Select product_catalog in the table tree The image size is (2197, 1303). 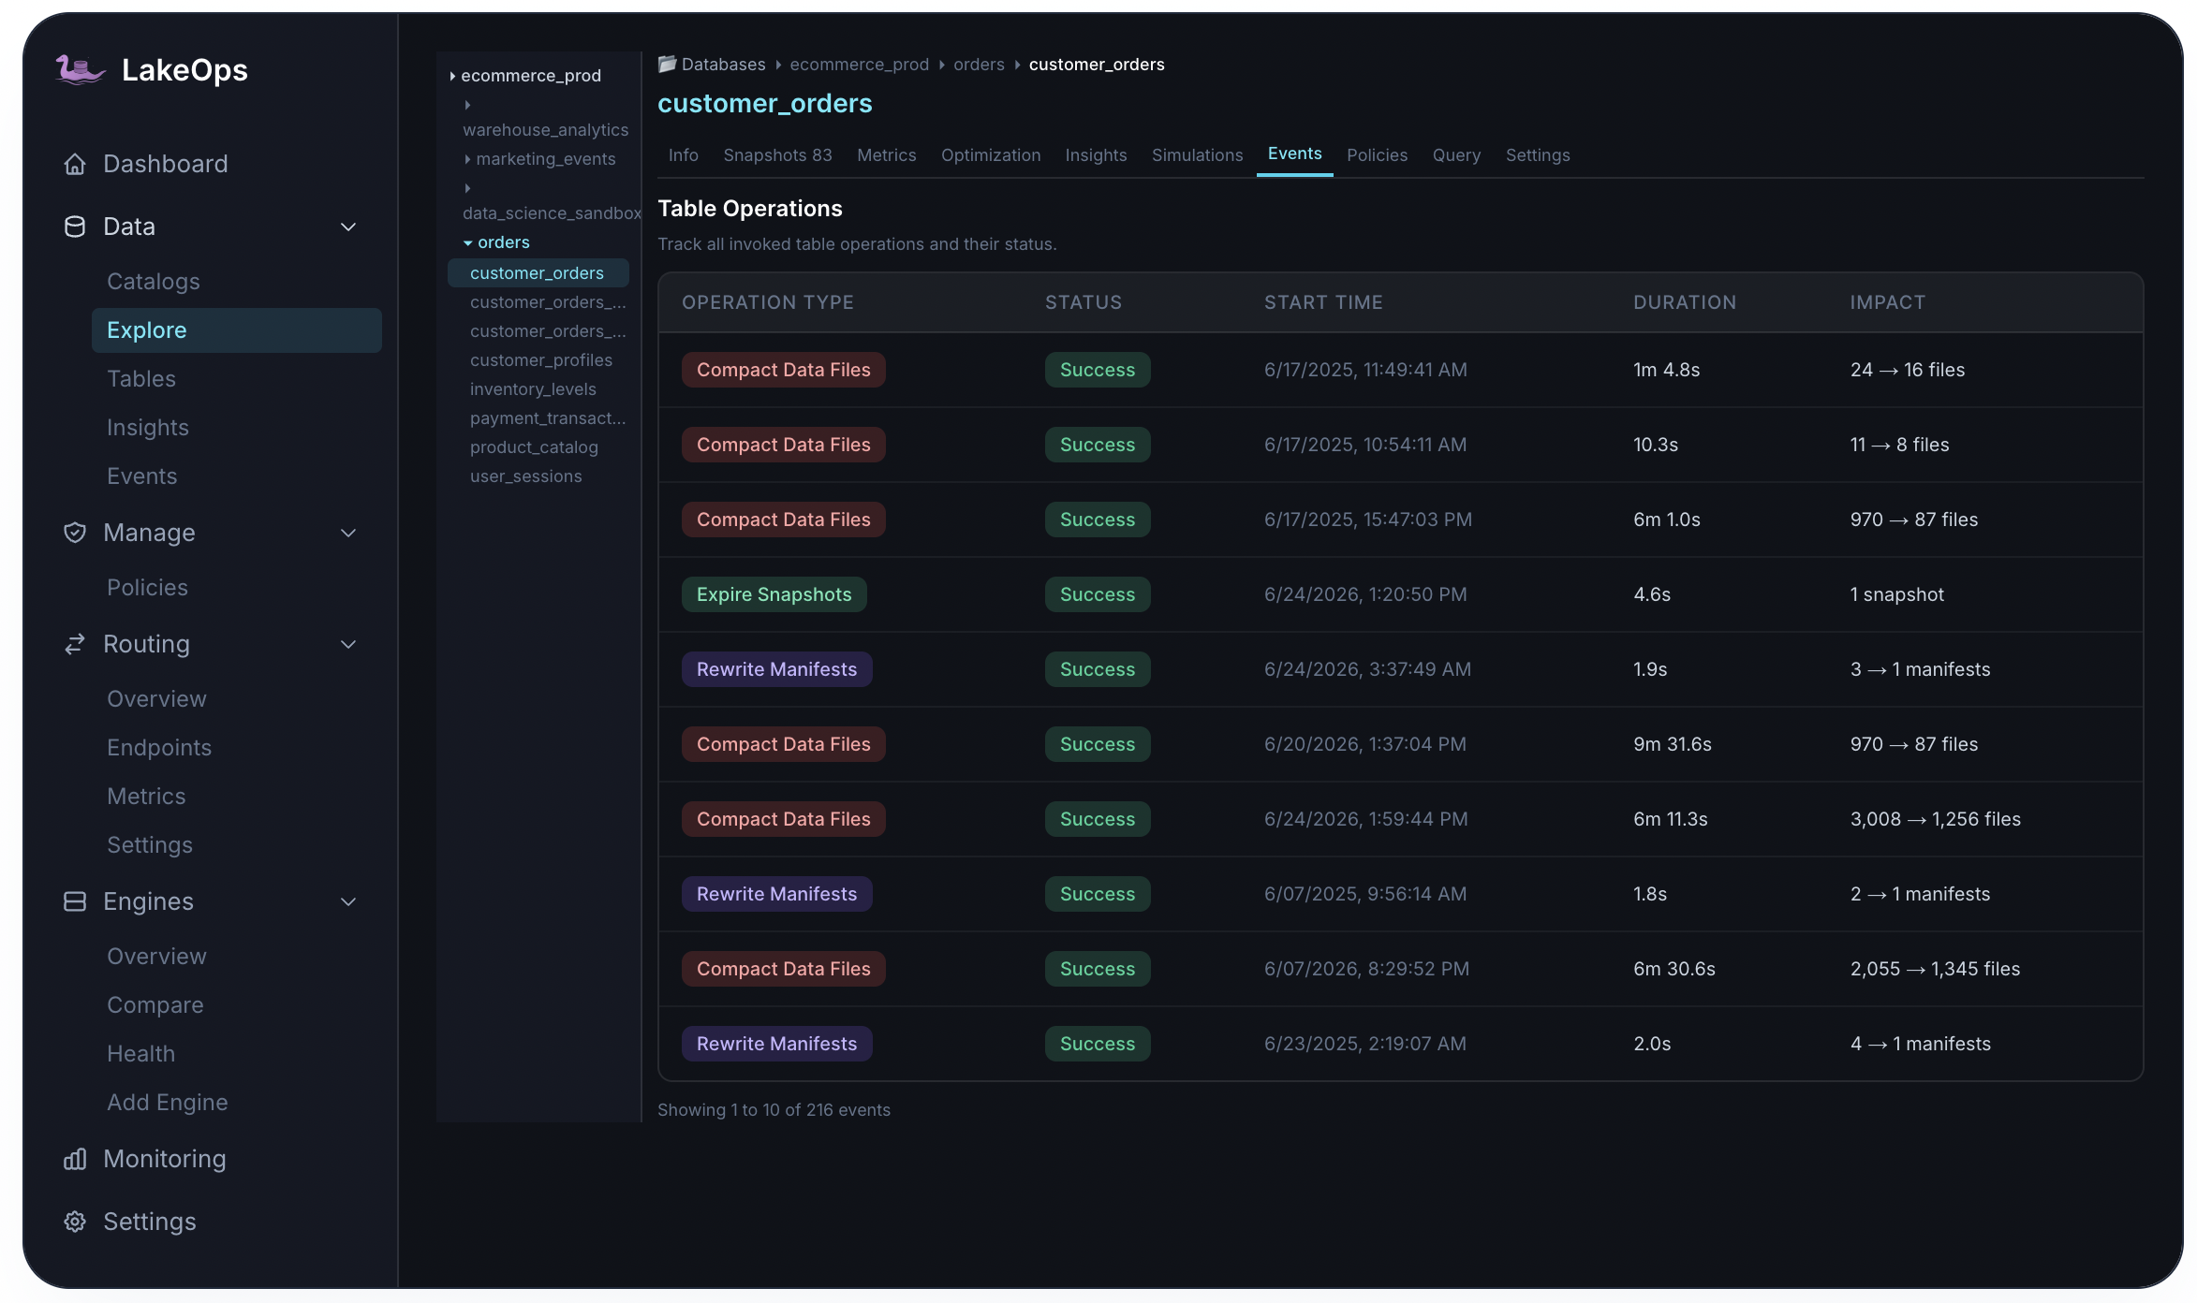[534, 447]
